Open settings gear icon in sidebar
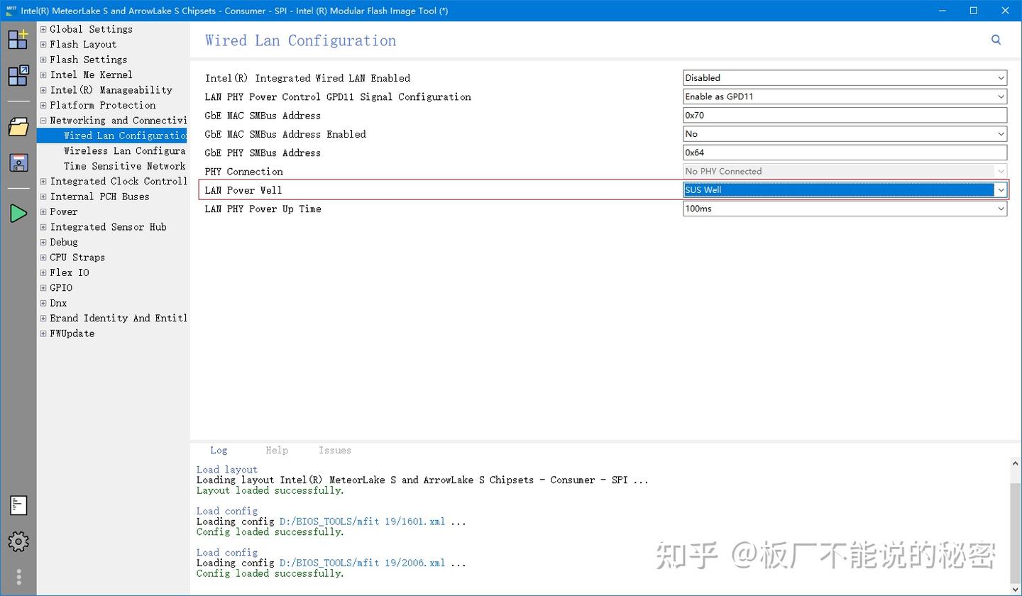Viewport: 1022px width, 596px height. pos(18,541)
